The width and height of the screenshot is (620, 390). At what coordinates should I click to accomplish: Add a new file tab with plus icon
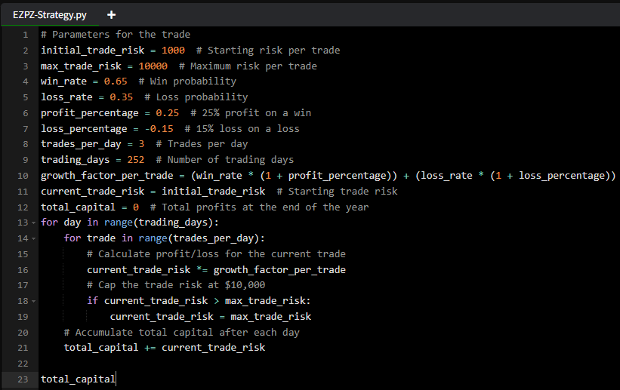112,15
